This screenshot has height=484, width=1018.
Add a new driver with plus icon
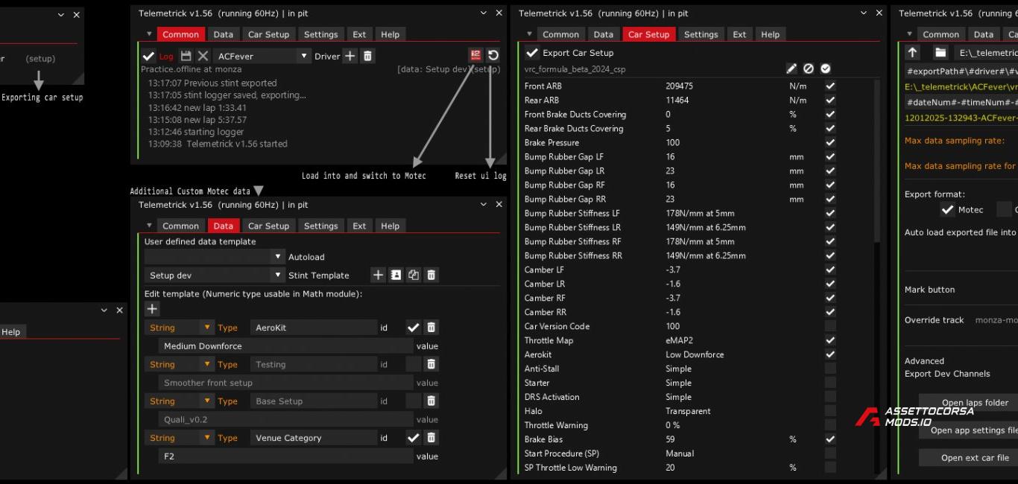[x=350, y=56]
